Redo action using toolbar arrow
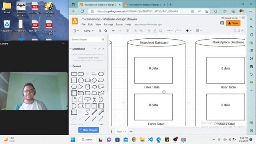The width and height of the screenshot is (256, 144). click(x=120, y=31)
